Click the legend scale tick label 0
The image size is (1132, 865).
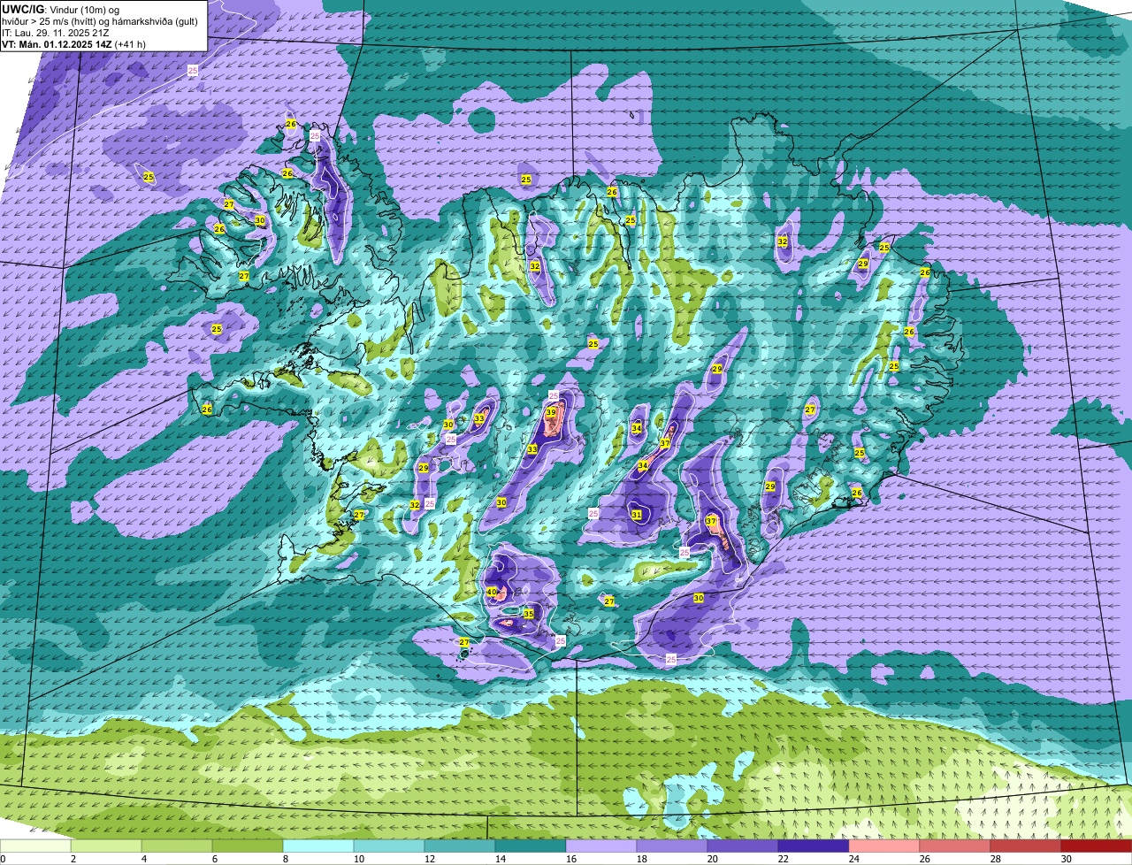pyautogui.click(x=3, y=859)
